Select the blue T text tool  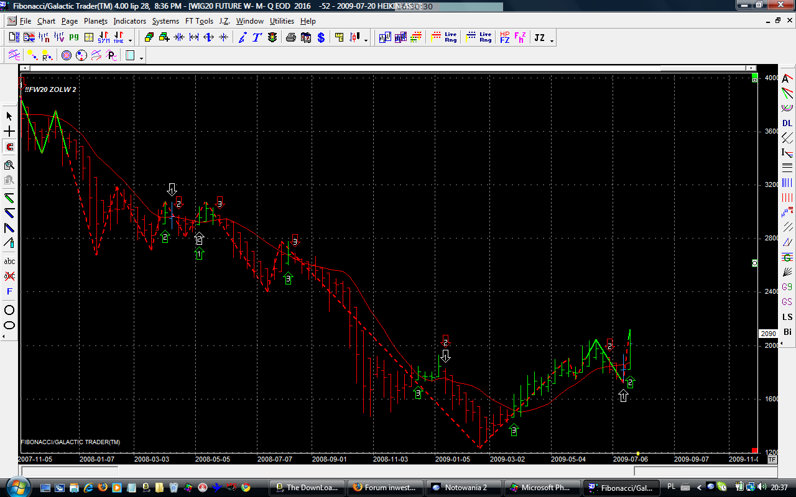coord(257,38)
